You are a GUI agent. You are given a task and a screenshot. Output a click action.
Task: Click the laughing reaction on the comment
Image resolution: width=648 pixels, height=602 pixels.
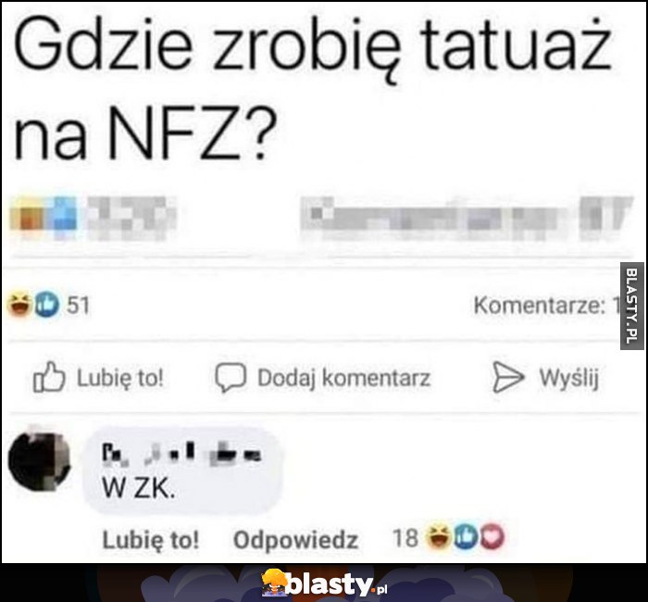pyautogui.click(x=438, y=537)
